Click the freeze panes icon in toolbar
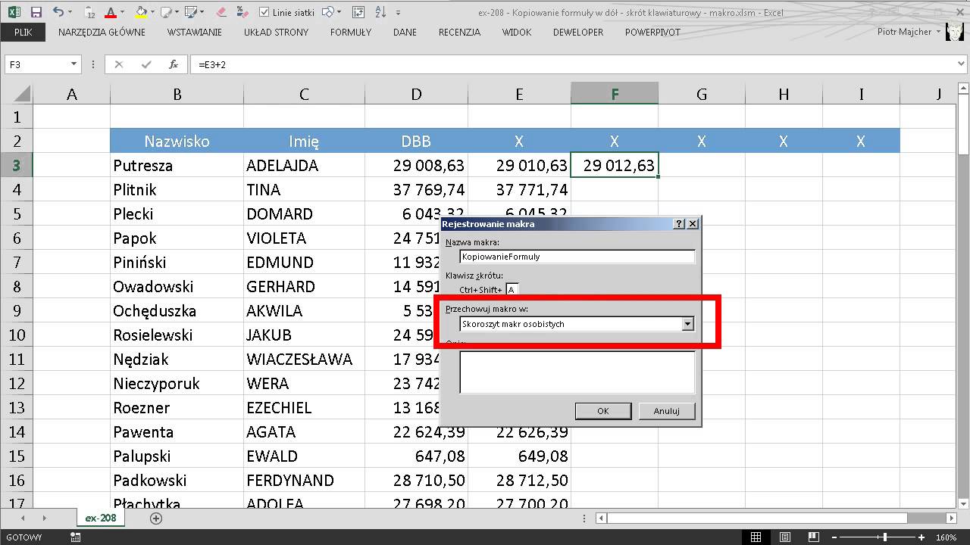970x545 pixels. click(358, 12)
